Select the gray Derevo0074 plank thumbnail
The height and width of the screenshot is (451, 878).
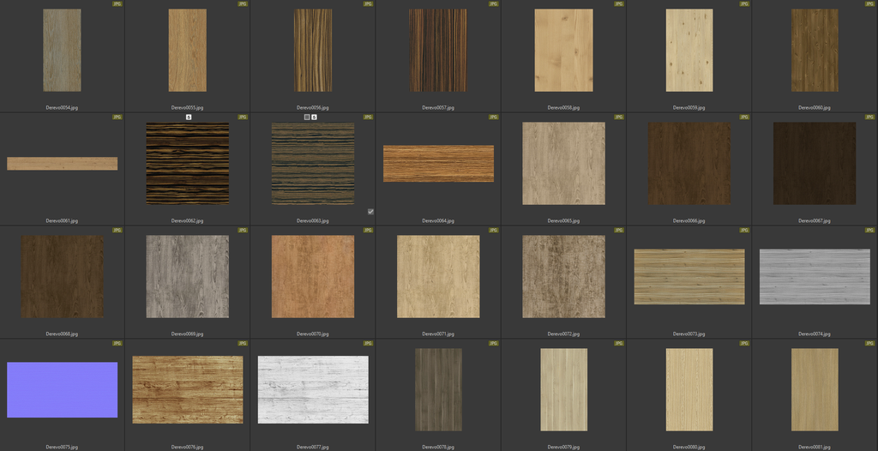(x=815, y=276)
